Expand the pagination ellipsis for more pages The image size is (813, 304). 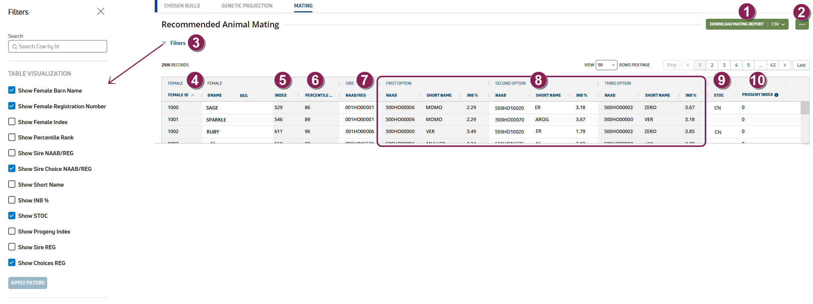[x=761, y=65]
